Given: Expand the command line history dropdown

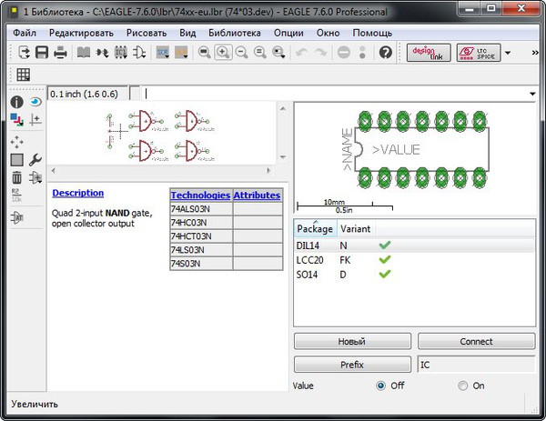Looking at the screenshot, I should (531, 94).
